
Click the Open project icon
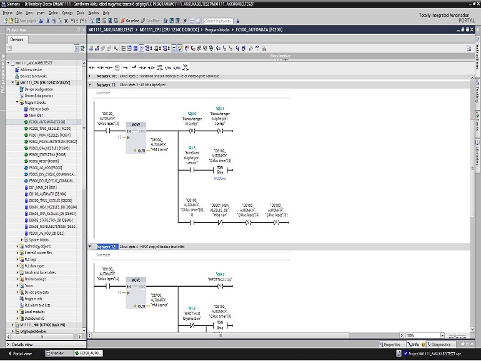pos(11,21)
